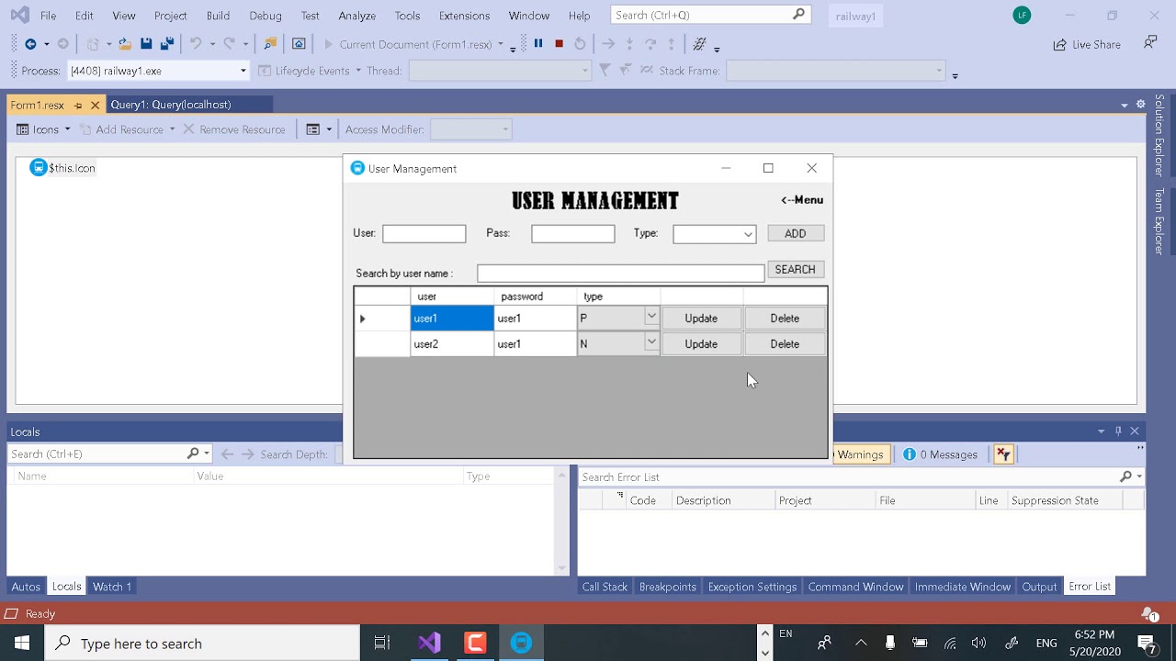Image resolution: width=1176 pixels, height=661 pixels.
Task: Toggle the 0 Messages filter
Action: pyautogui.click(x=941, y=454)
